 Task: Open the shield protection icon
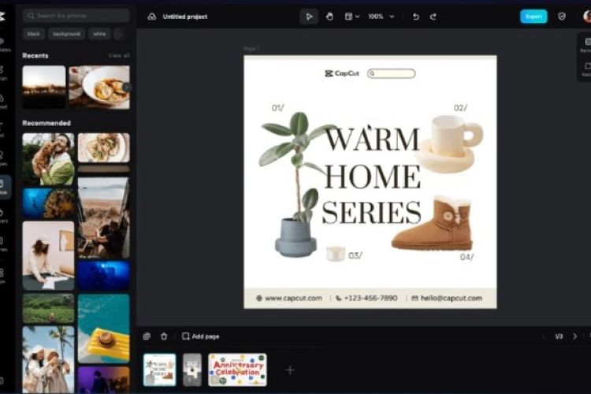[x=562, y=17]
